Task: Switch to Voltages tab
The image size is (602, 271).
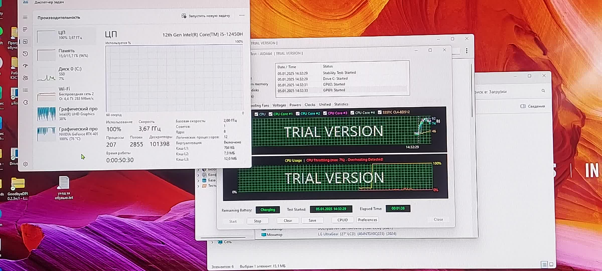Action: coord(279,105)
